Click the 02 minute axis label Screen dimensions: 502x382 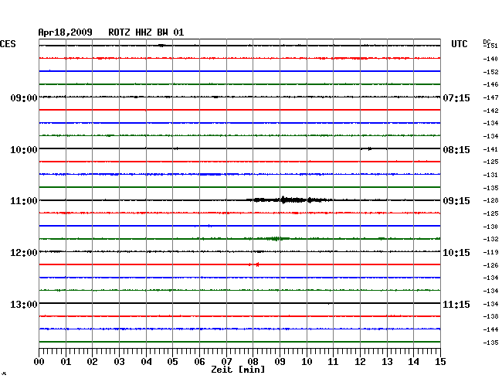[x=92, y=362]
